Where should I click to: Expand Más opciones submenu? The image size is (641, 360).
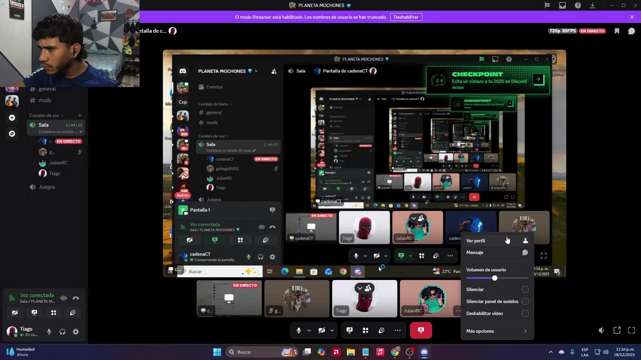pos(497,331)
